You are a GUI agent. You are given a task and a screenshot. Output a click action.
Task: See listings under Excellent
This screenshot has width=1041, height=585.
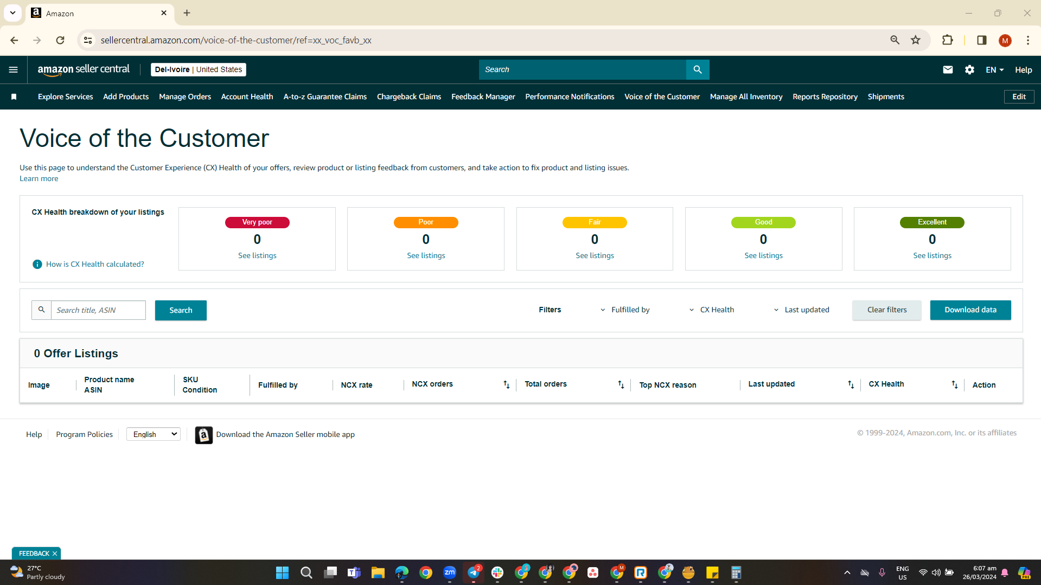pyautogui.click(x=932, y=255)
